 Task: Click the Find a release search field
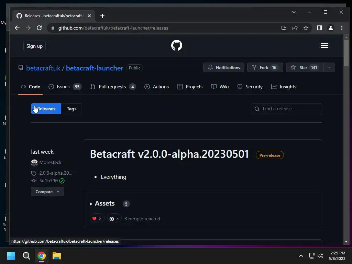[x=287, y=109]
